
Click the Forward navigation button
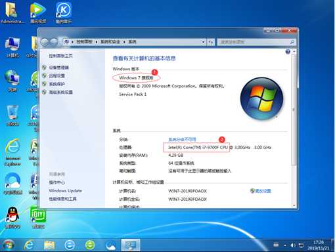pos(54,42)
